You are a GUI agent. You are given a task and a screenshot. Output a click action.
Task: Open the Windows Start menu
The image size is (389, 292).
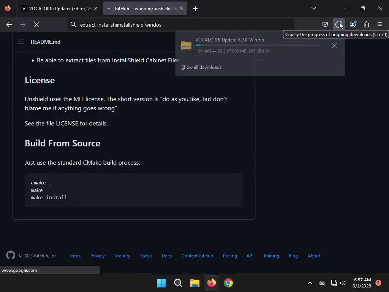[161, 283]
